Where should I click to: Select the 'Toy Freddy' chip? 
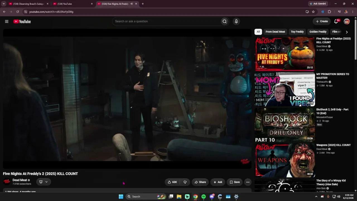point(297,32)
